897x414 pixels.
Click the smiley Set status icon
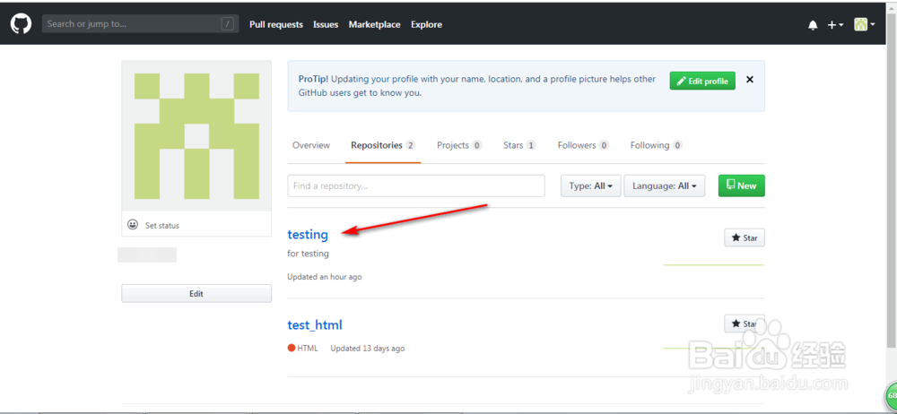click(133, 225)
